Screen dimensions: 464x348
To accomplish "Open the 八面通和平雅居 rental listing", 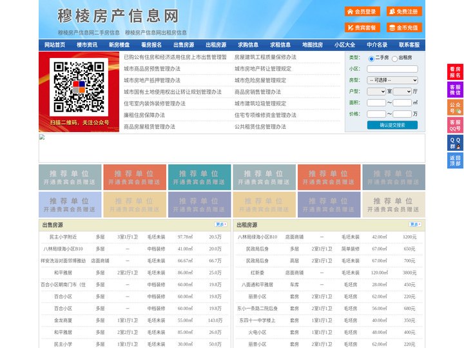I will pyautogui.click(x=257, y=285).
